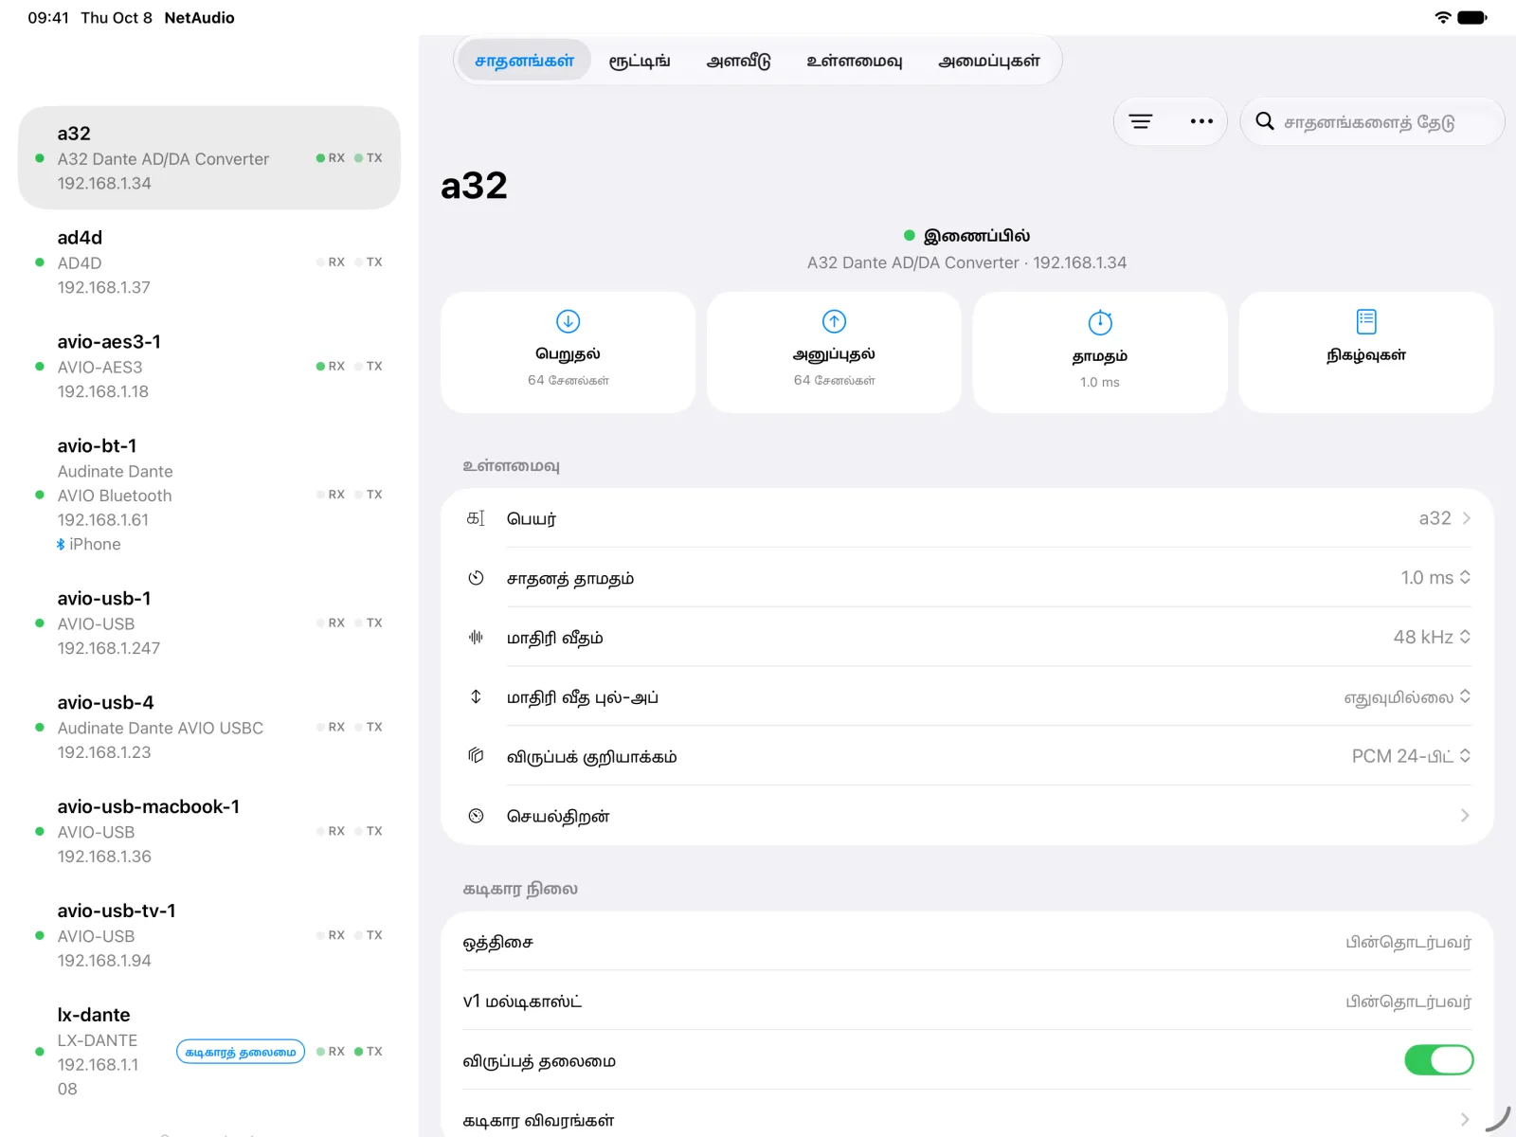
Task: Open the filter list icon
Action: coord(1141,121)
